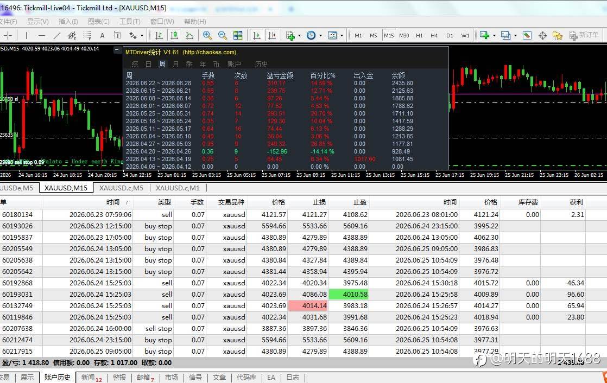The width and height of the screenshot is (607, 383).
Task: Open MTDriver 历史 history view
Action: (x=261, y=64)
